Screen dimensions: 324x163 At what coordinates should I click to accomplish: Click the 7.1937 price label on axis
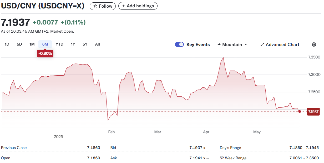(x=313, y=112)
